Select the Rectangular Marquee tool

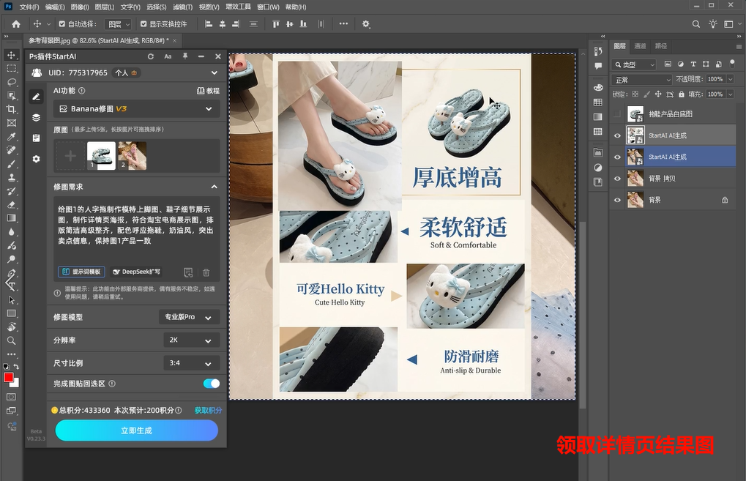tap(11, 69)
